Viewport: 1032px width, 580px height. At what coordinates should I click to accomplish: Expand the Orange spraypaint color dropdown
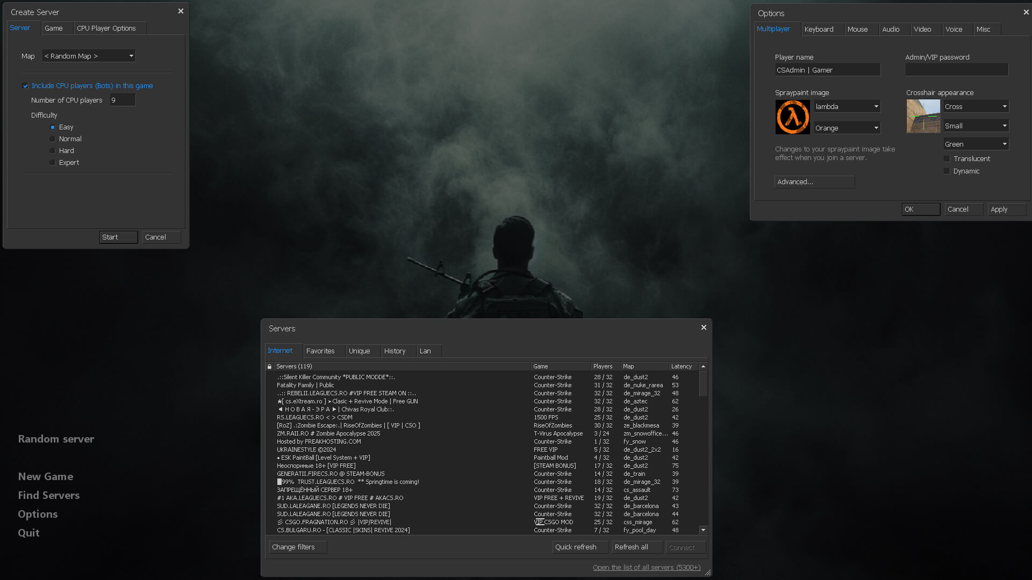847,128
